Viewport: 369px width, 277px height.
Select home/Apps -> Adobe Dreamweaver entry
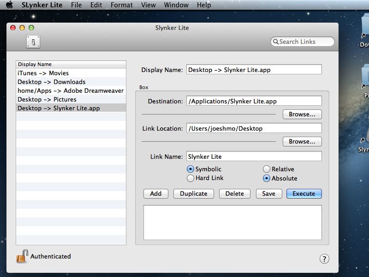pos(71,90)
